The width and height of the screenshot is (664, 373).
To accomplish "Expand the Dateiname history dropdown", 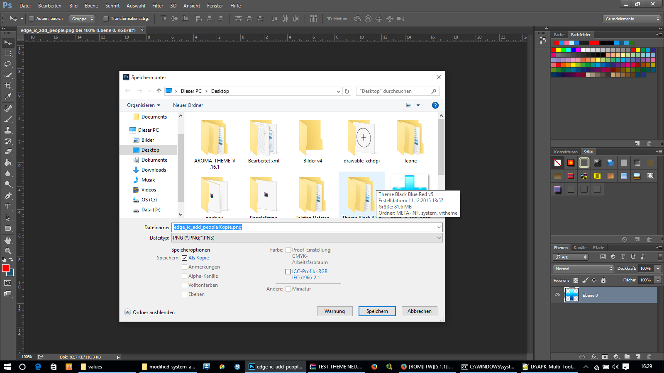I will [x=439, y=227].
